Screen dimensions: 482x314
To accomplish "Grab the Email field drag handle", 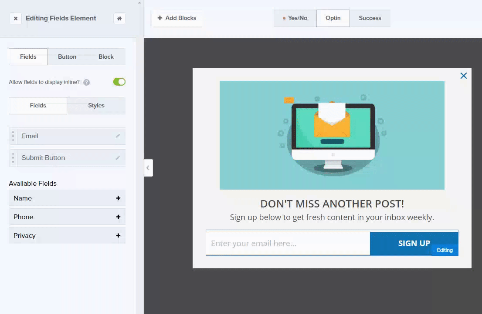I will [13, 136].
